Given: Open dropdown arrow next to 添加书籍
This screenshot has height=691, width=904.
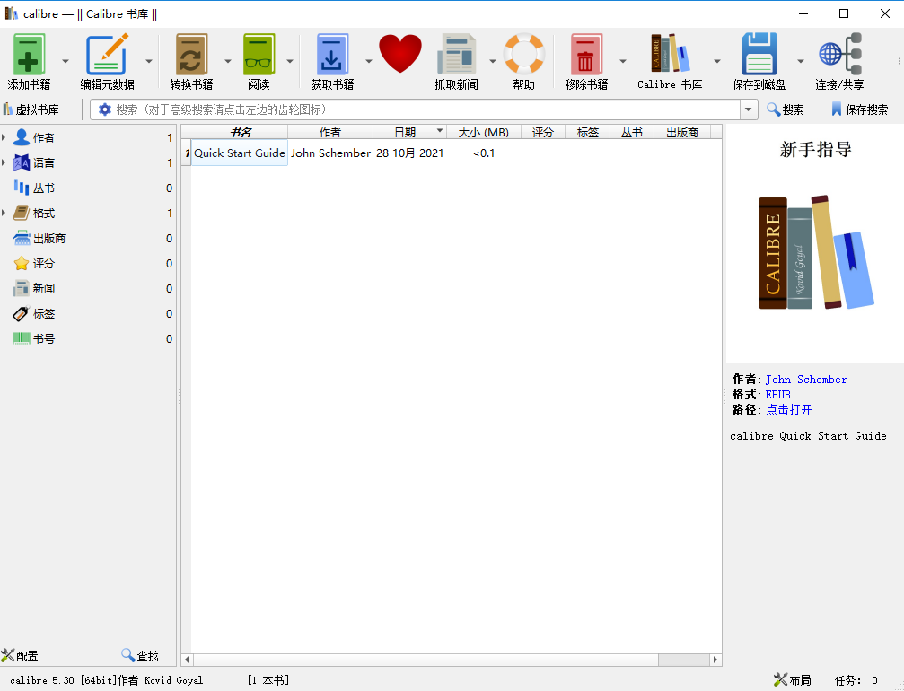Looking at the screenshot, I should pyautogui.click(x=66, y=61).
